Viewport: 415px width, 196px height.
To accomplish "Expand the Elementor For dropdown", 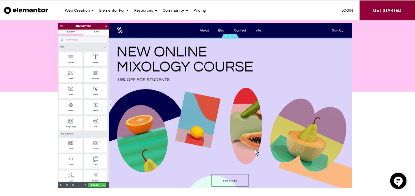I will point(114,10).
